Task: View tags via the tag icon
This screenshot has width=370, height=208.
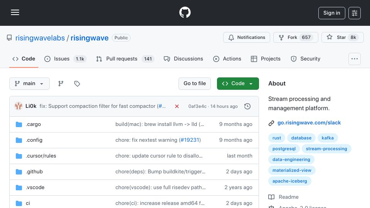Action: pyautogui.click(x=77, y=84)
